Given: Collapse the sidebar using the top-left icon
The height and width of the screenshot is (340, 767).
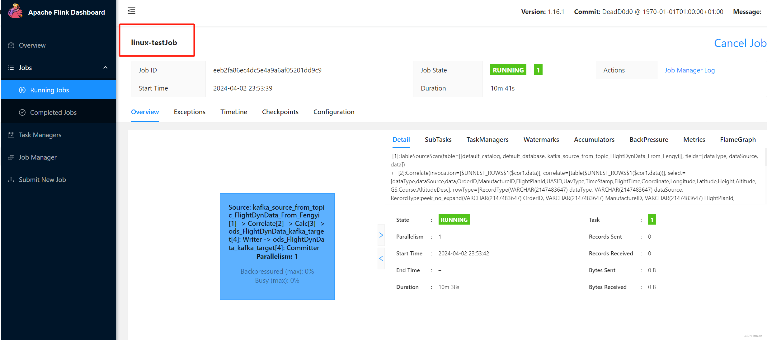Looking at the screenshot, I should click(131, 11).
